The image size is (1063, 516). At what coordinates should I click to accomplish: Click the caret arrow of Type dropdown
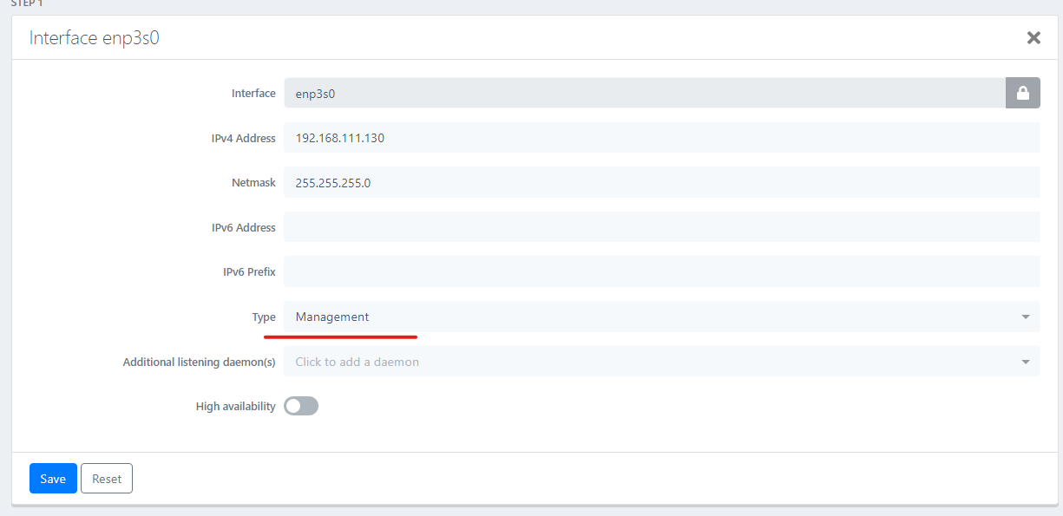coord(1026,317)
